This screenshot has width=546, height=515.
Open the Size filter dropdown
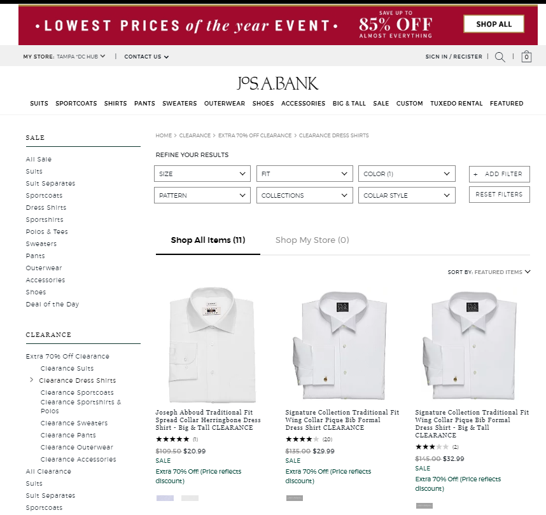(202, 174)
